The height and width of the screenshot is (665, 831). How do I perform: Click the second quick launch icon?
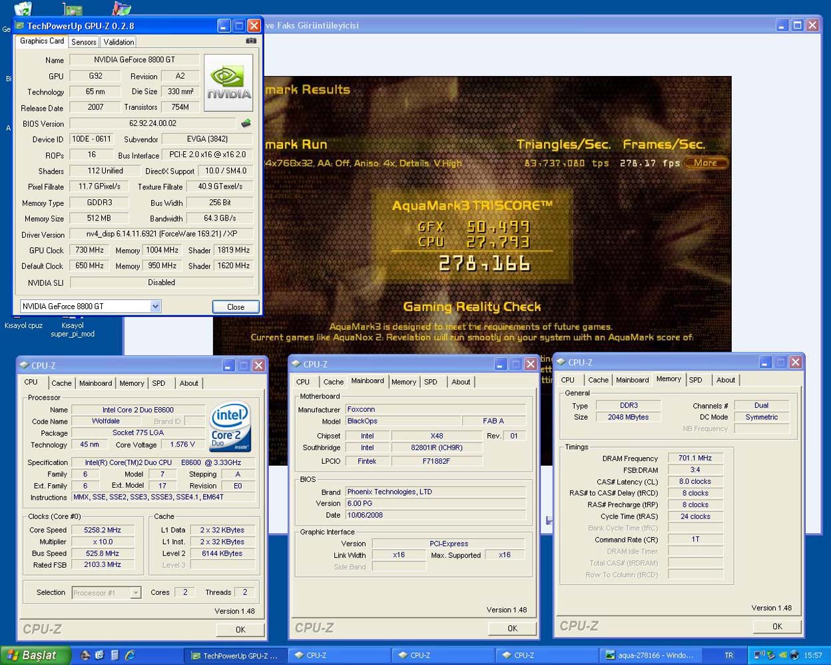pos(100,656)
